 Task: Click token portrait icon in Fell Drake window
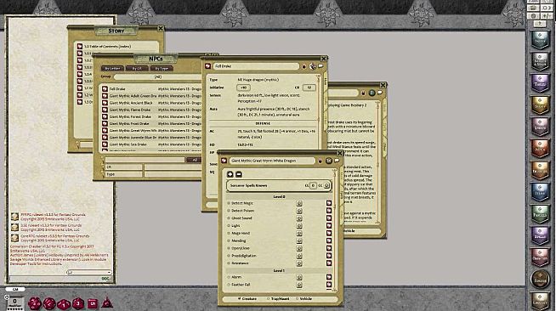[312, 66]
